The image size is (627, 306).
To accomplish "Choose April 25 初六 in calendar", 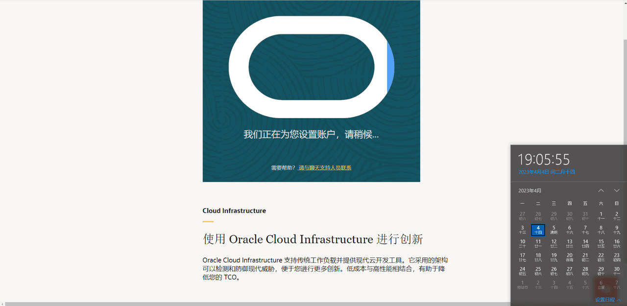I will coord(538,271).
